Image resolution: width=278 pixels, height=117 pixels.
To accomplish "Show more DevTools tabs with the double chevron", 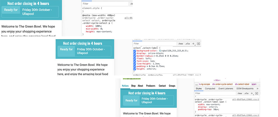I will pyautogui.click(x=258, y=88).
